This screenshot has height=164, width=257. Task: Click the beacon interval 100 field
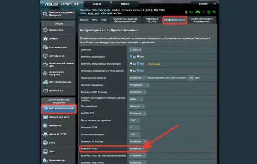(135, 134)
